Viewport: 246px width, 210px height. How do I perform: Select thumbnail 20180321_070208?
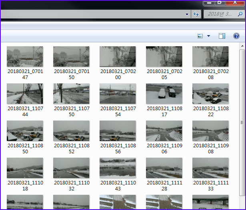coord(210,57)
